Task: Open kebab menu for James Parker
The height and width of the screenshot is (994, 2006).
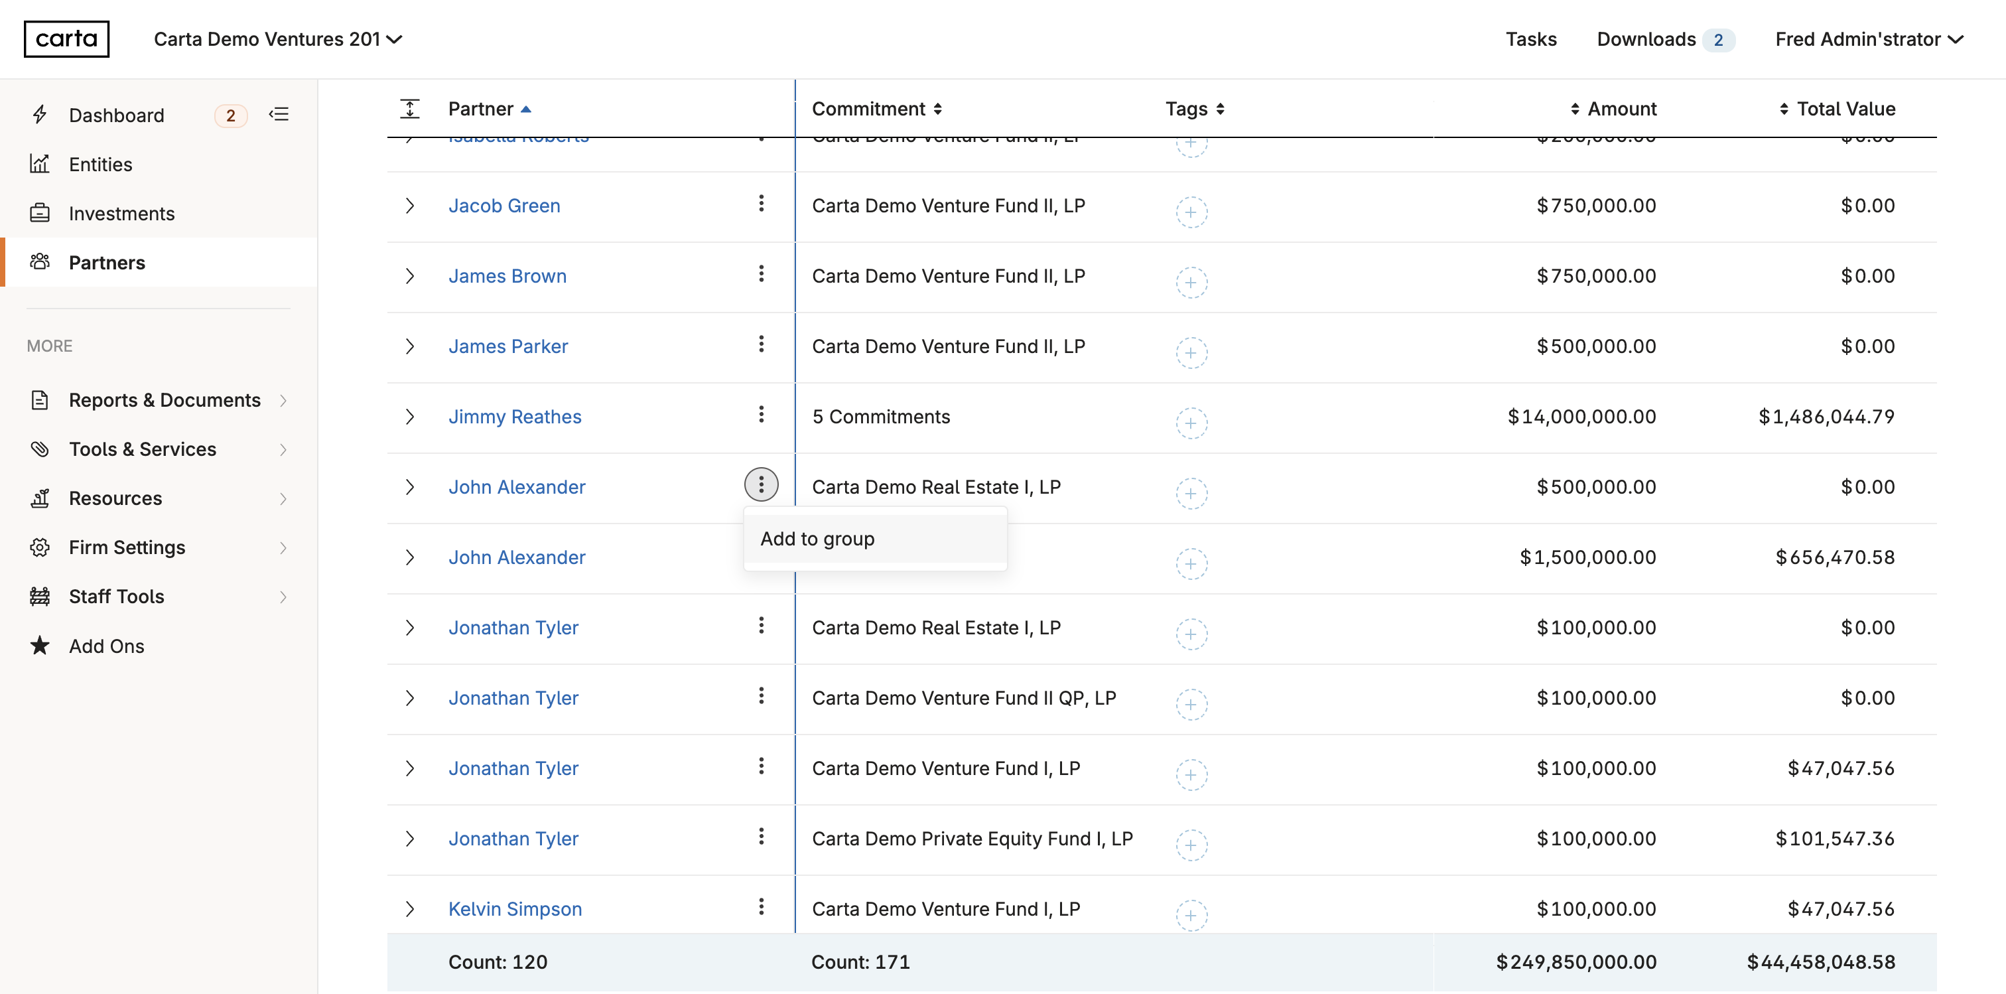Action: tap(761, 344)
